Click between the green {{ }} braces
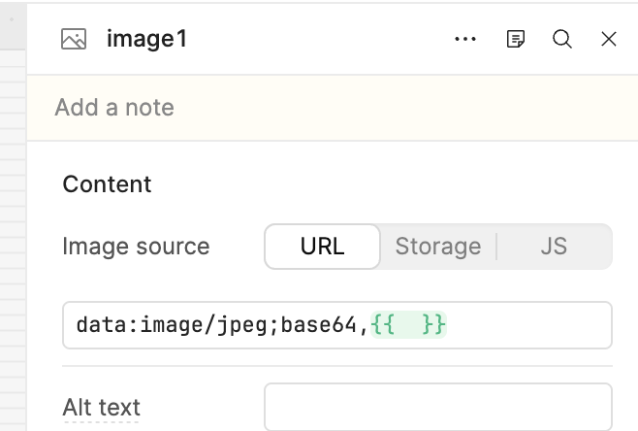 pyautogui.click(x=408, y=324)
